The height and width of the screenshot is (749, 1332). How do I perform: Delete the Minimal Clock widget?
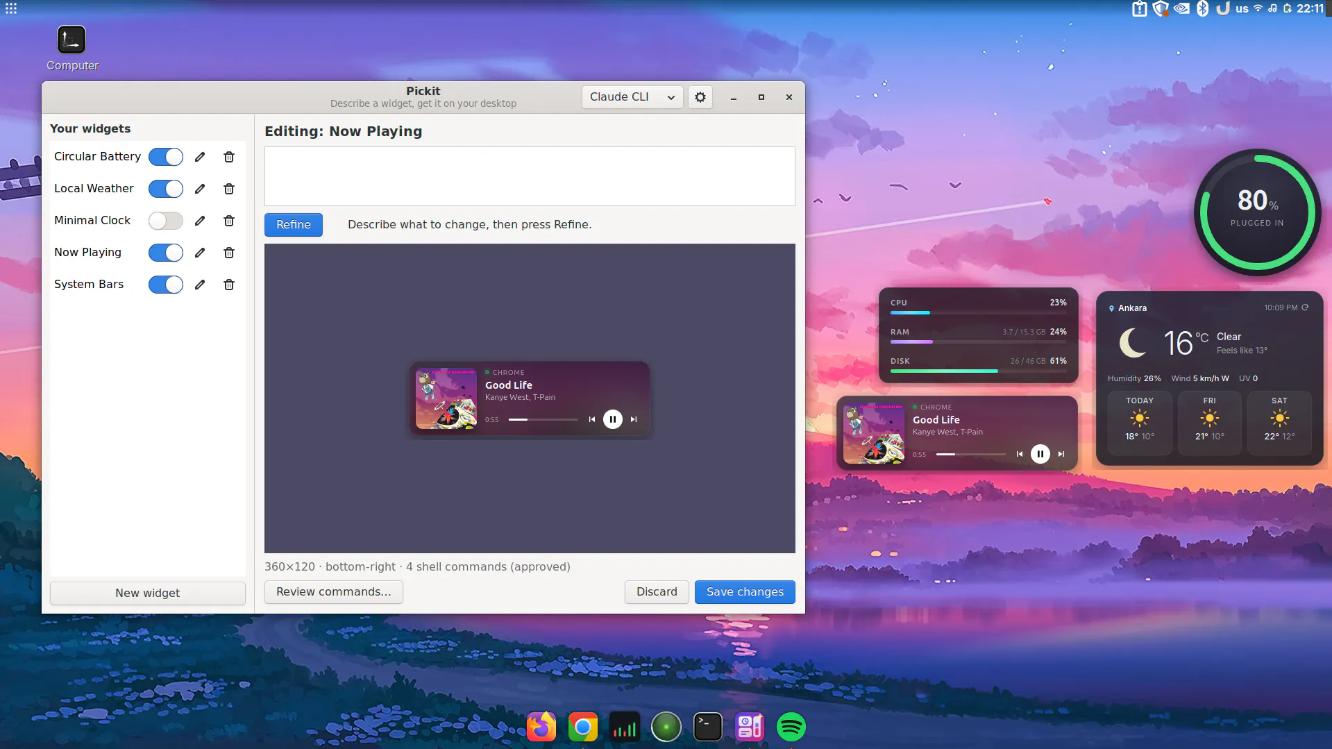coord(229,221)
